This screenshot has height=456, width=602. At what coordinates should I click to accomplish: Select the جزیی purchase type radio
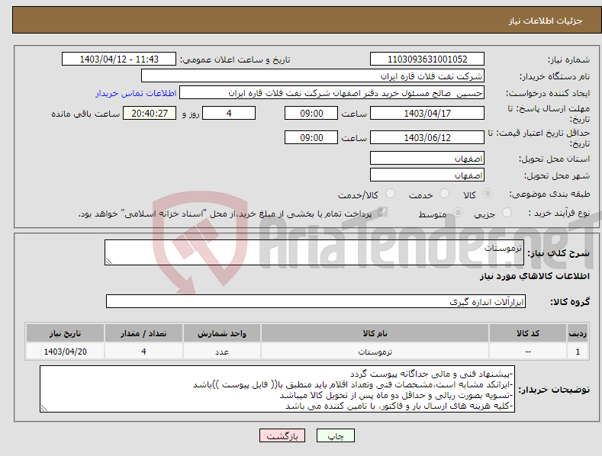(507, 212)
